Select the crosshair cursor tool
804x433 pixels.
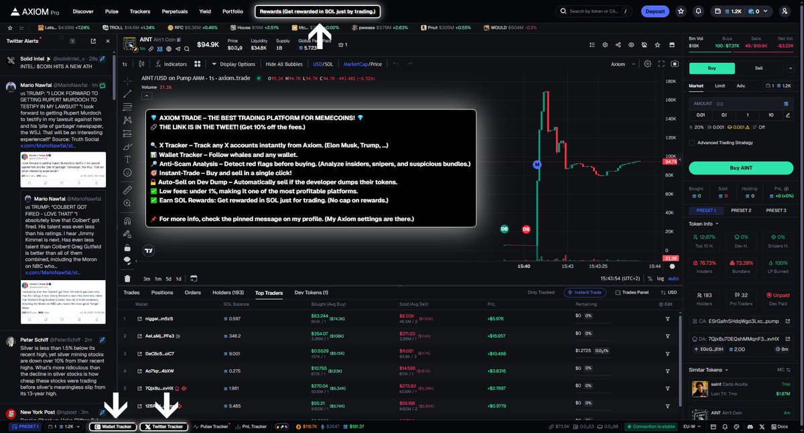pos(127,81)
